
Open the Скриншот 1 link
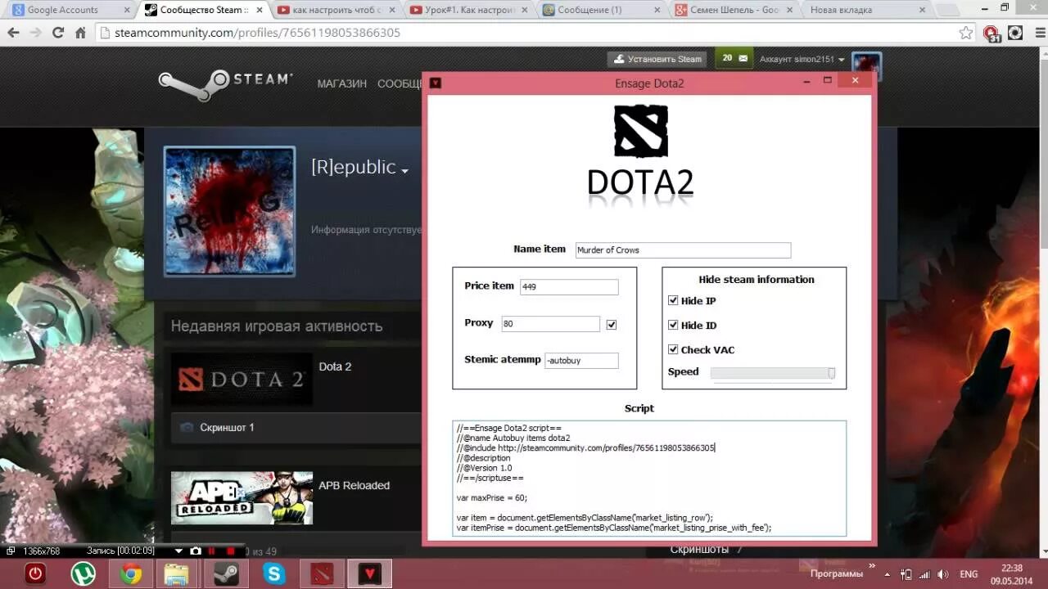click(227, 427)
